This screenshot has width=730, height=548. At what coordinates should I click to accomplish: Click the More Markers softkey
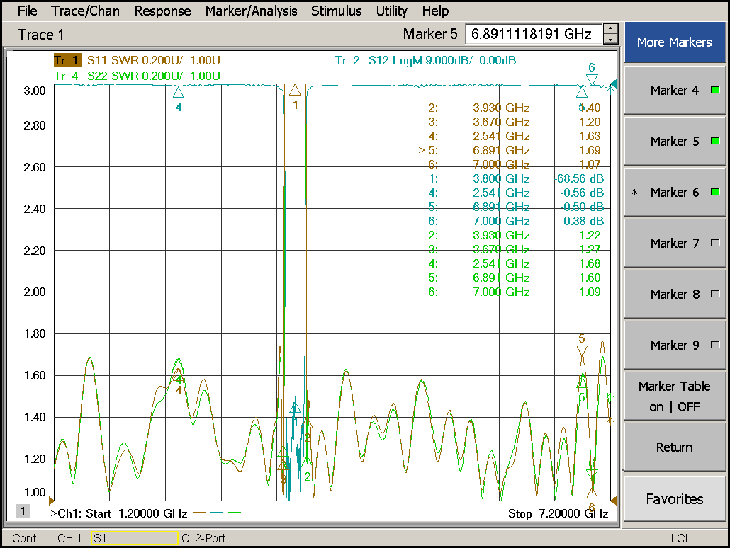tap(674, 42)
